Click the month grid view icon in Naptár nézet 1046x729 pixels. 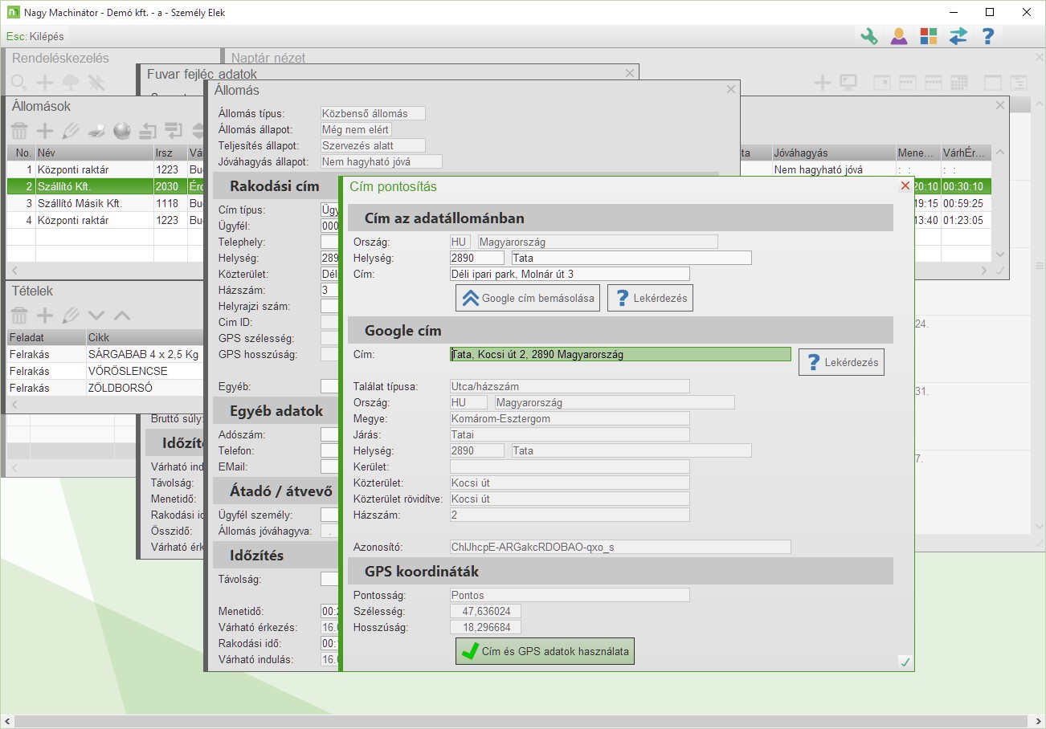coord(958,83)
